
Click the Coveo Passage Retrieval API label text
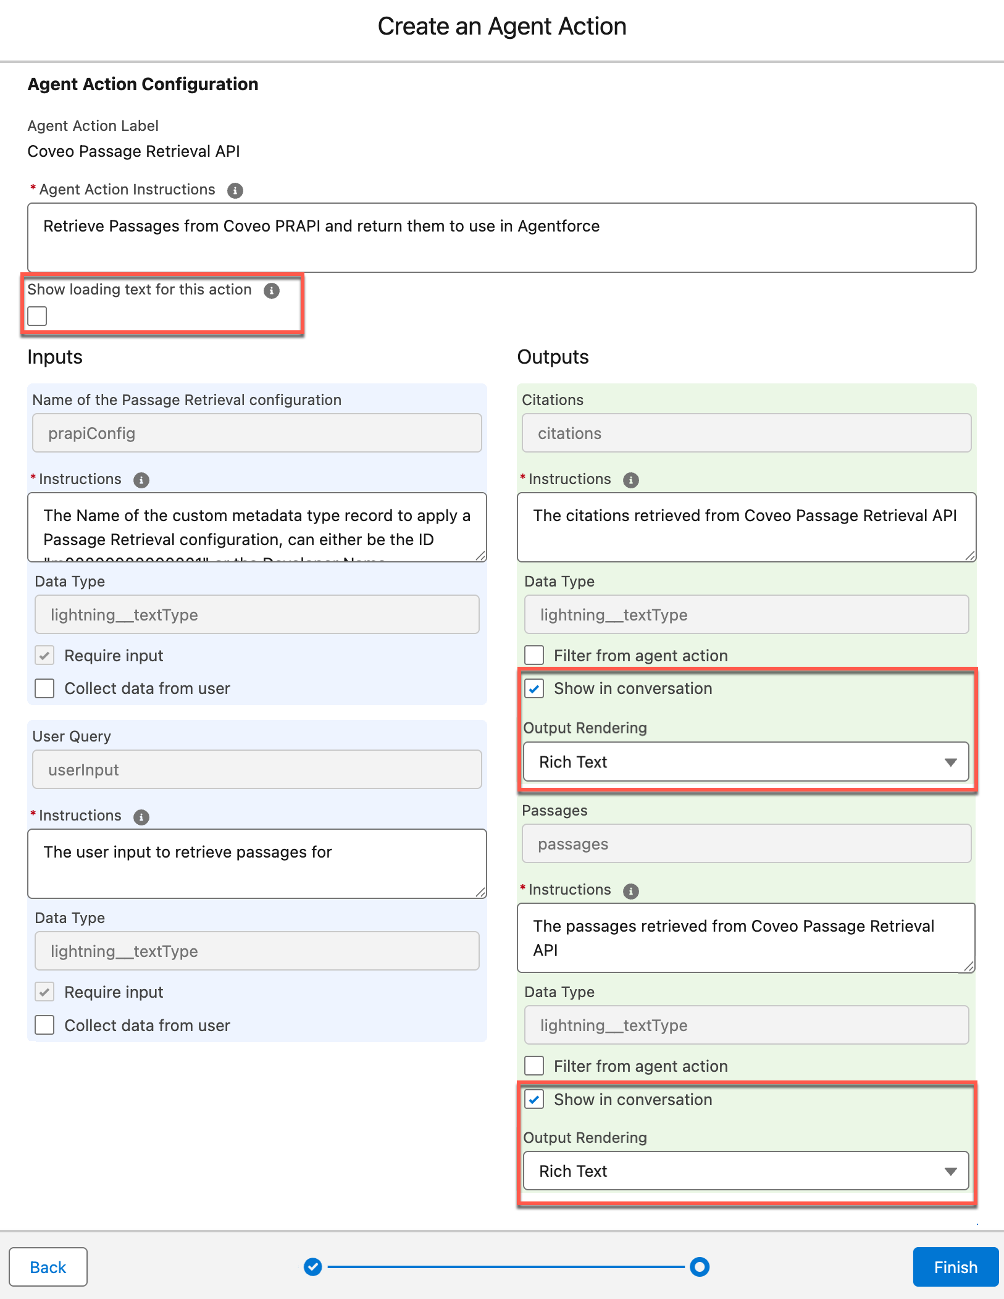click(134, 151)
